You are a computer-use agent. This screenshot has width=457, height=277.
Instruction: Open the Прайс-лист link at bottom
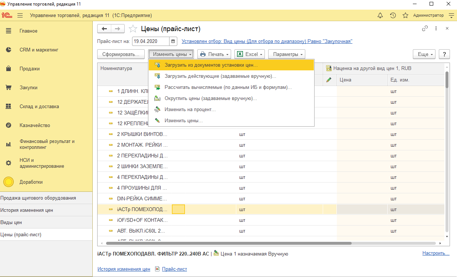174,269
